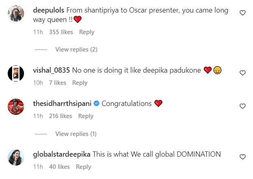The height and width of the screenshot is (179, 253).
Task: Reply to vishal_0835's comment
Action: (x=80, y=83)
